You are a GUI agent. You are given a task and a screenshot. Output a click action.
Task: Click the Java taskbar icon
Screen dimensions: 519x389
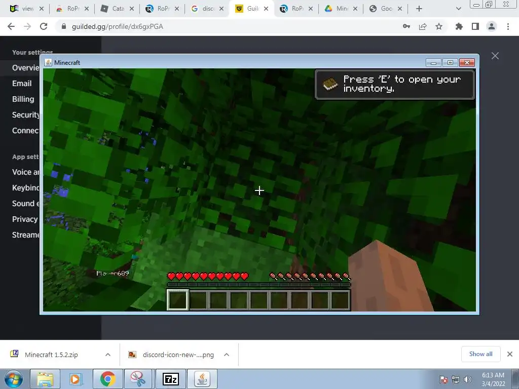[x=202, y=379]
